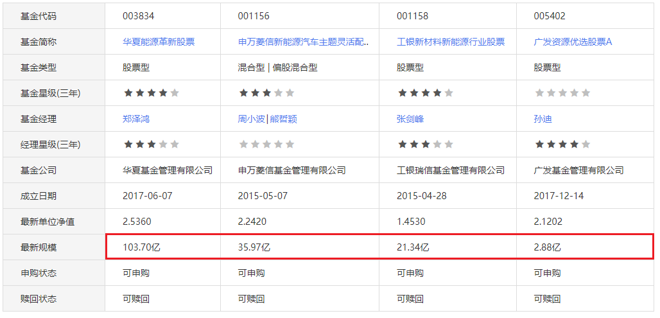The width and height of the screenshot is (660, 318).
Task: Click manager star rating for 郑泽鸿
Action: [x=152, y=145]
